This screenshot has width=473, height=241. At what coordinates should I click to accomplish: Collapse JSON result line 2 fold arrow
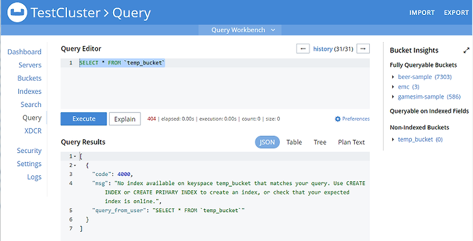coord(75,165)
